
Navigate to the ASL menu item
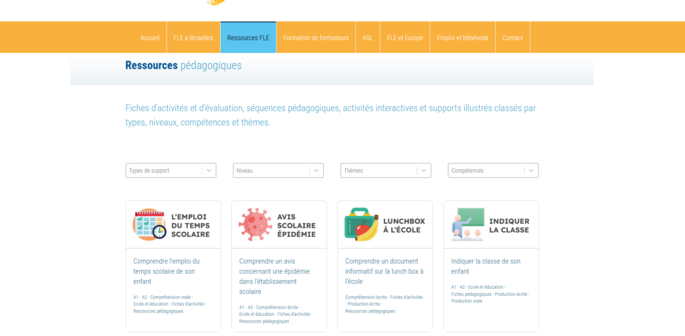click(x=368, y=38)
